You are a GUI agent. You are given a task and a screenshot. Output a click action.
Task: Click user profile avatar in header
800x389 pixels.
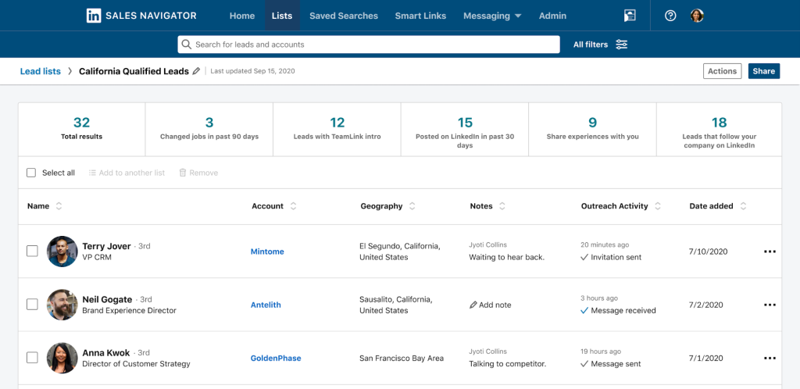coord(697,16)
